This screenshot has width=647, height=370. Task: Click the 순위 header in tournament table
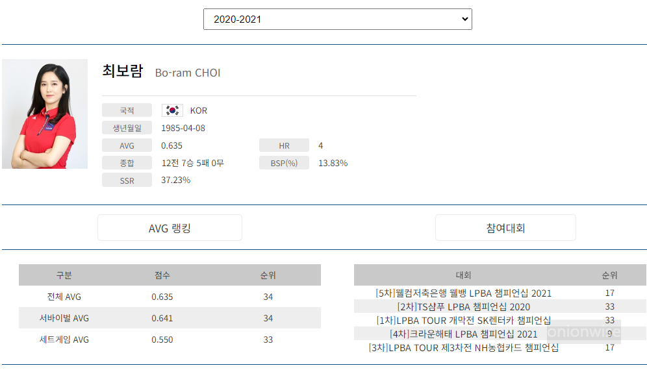point(610,275)
